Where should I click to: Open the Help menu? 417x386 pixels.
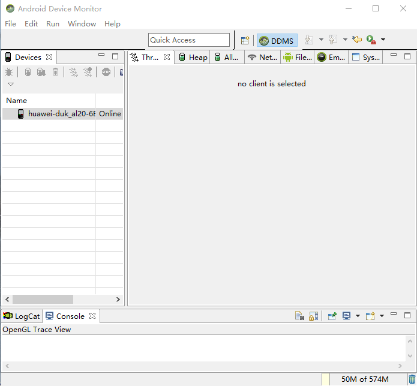[x=112, y=23]
